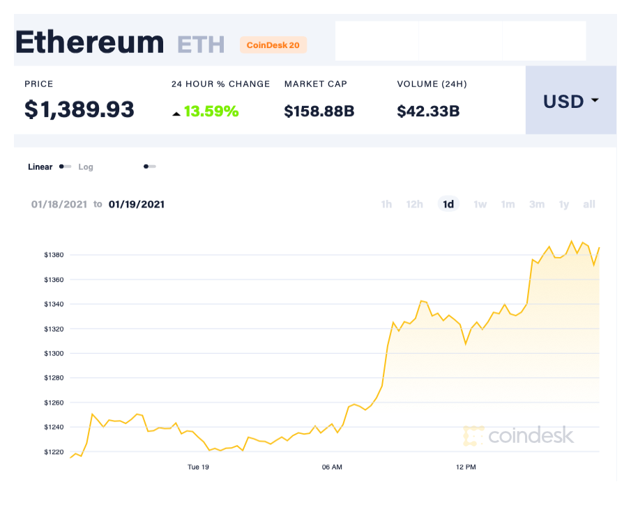Click the start date 01/18/2021
Viewport: 631px width, 523px height.
pyautogui.click(x=59, y=204)
